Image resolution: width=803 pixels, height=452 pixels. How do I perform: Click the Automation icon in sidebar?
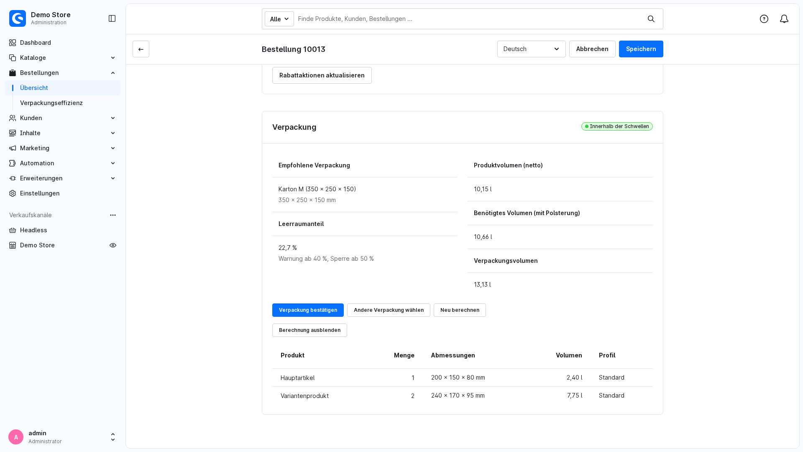[x=13, y=163]
